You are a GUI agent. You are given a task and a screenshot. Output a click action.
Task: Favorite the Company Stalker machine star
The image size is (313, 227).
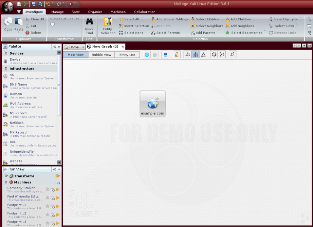click(x=47, y=189)
